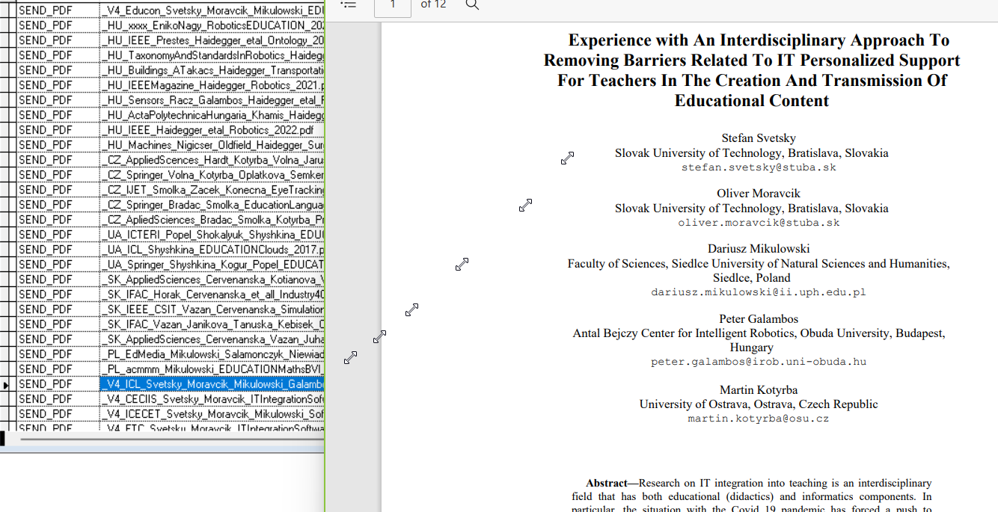Click the martin.kotyrba@osu.cz email link
The height and width of the screenshot is (512, 998).
click(x=759, y=419)
